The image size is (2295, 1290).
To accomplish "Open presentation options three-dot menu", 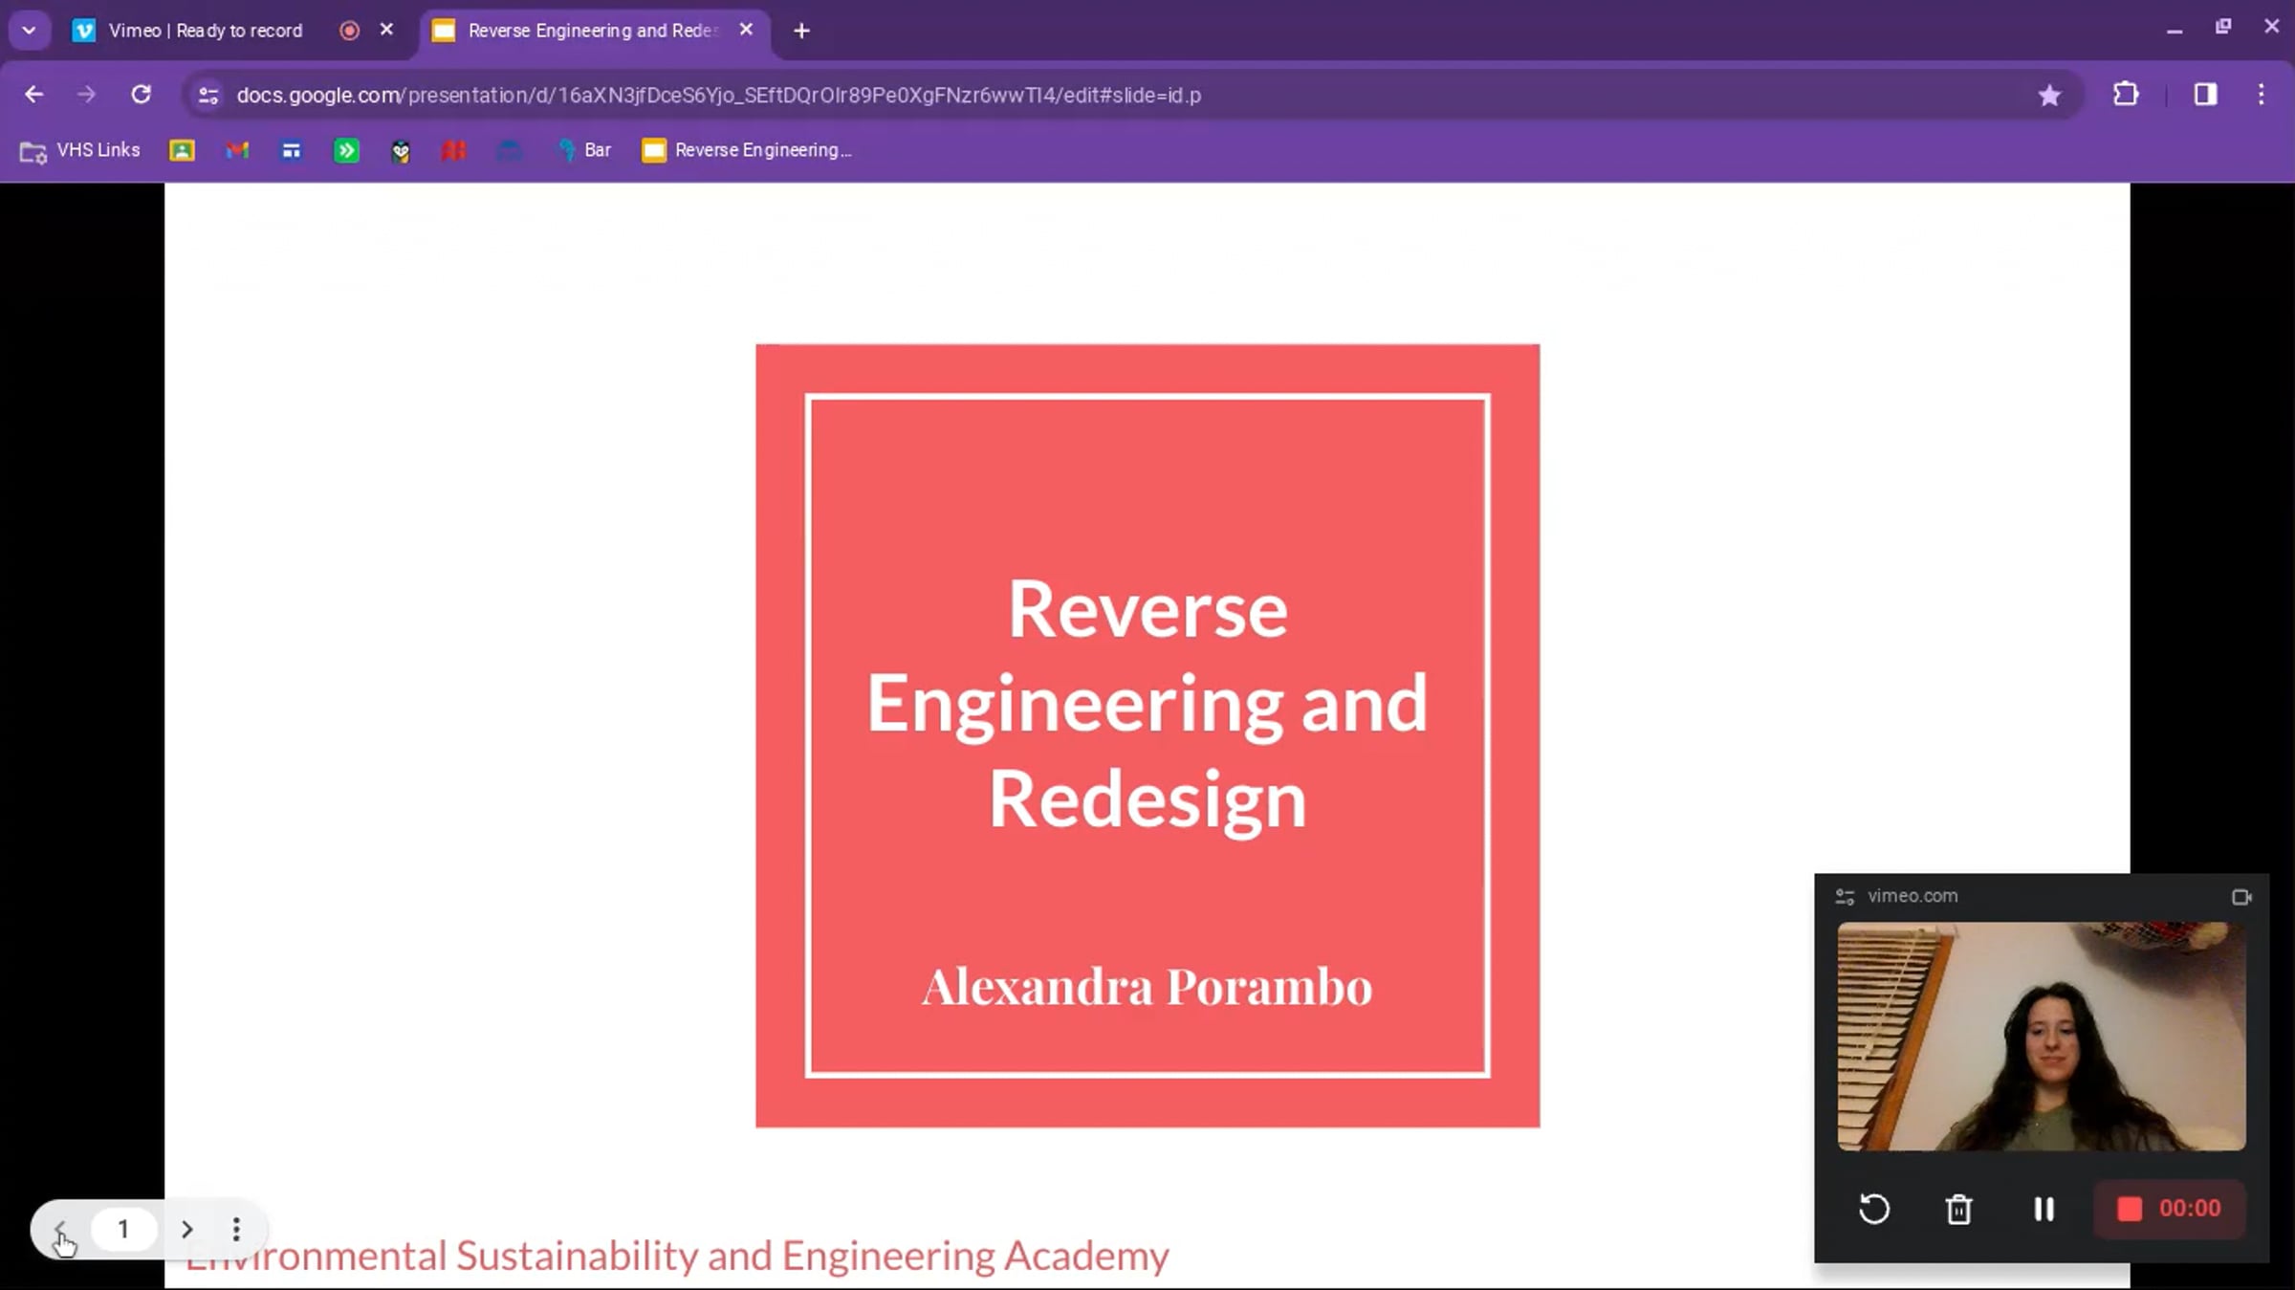I will [236, 1229].
